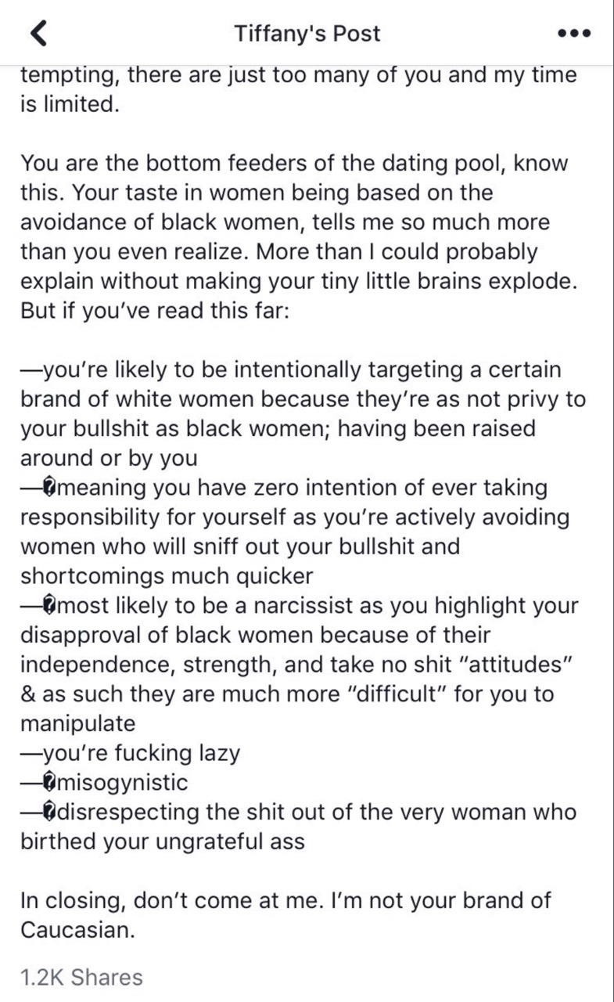Screen dimensions: 614x1002
Task: Tap the back chevron arrow
Action: 39,34
